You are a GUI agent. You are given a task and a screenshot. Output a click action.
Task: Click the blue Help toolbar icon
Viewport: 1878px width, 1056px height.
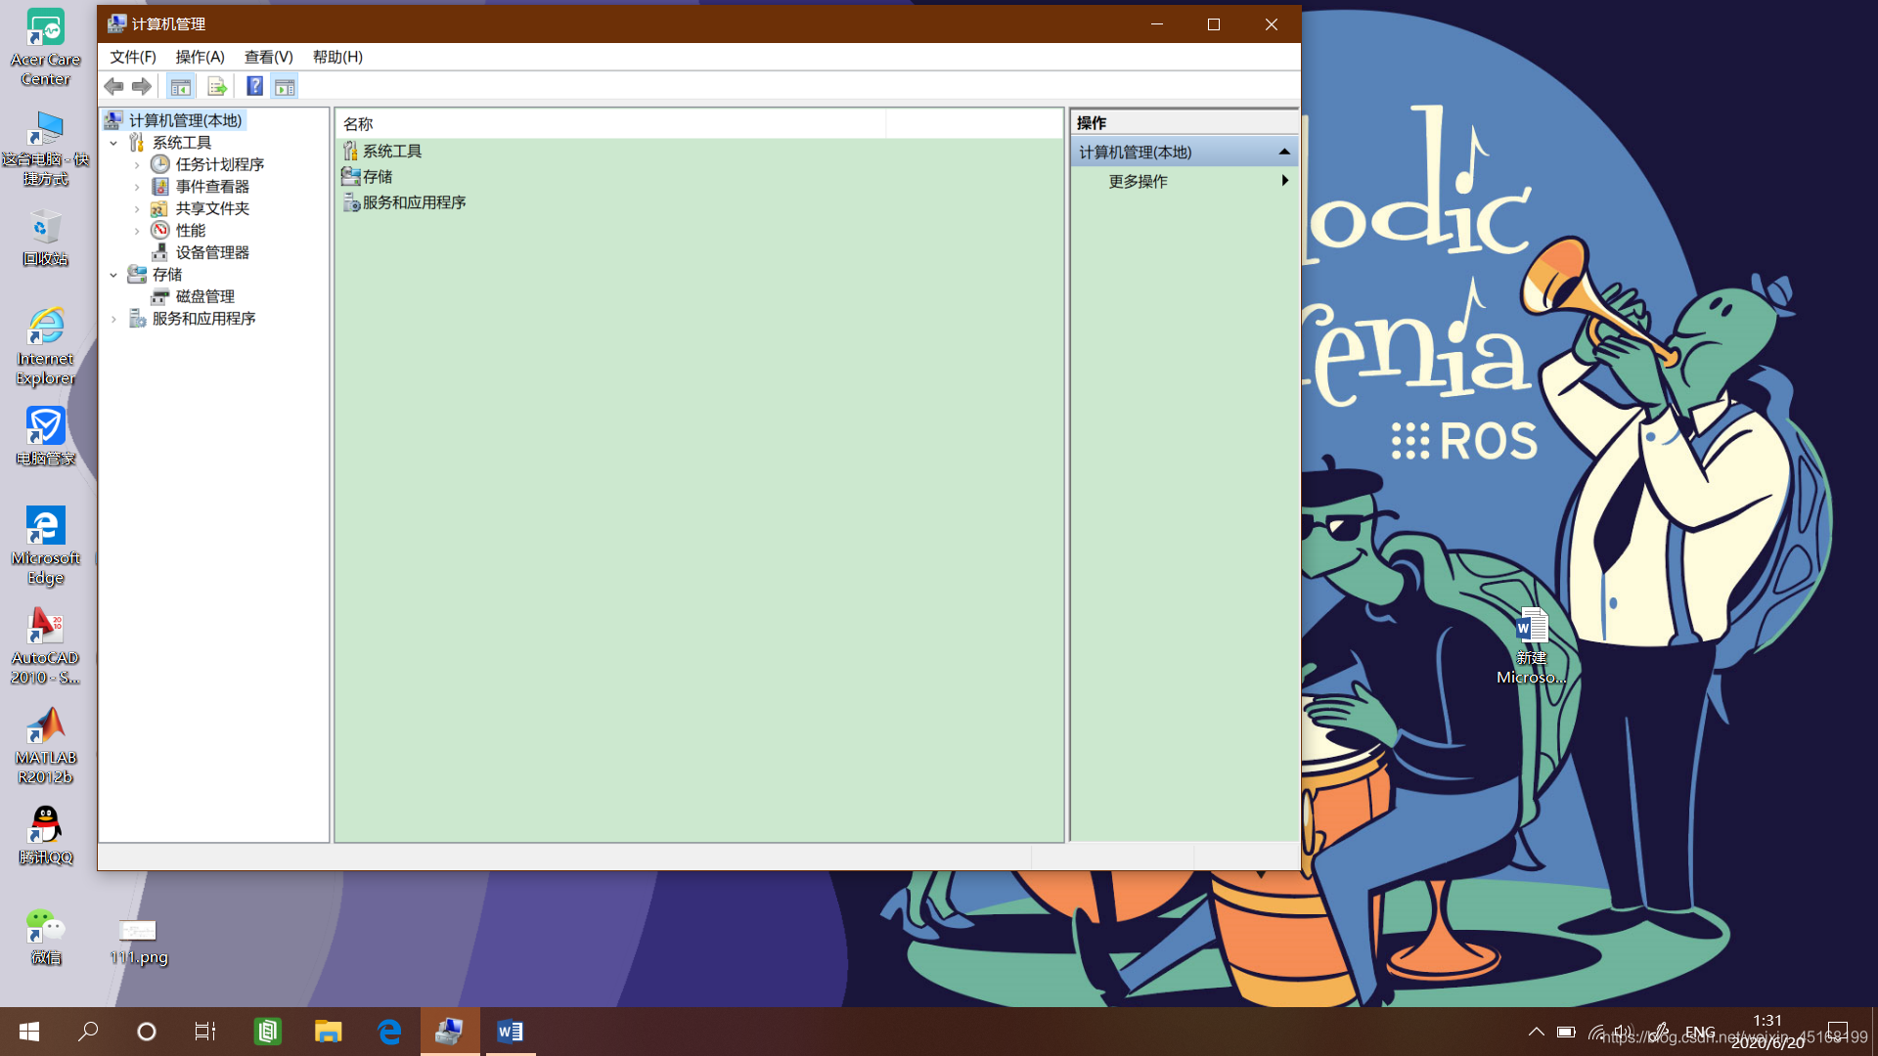pos(254,86)
